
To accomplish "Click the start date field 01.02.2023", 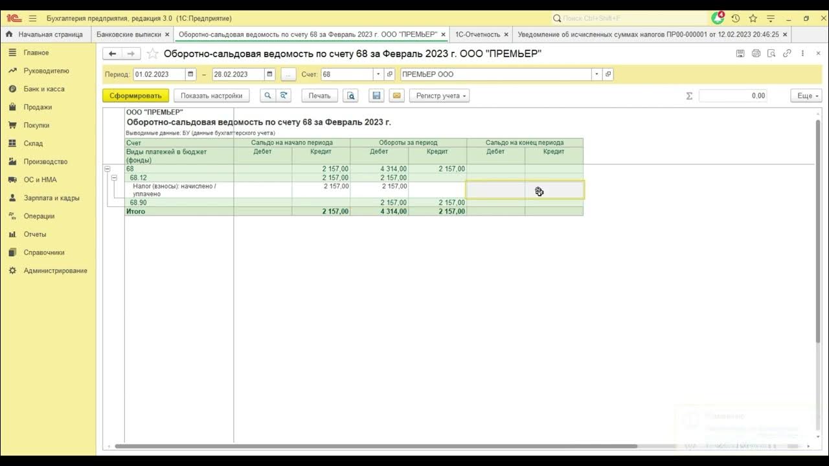I will point(159,74).
